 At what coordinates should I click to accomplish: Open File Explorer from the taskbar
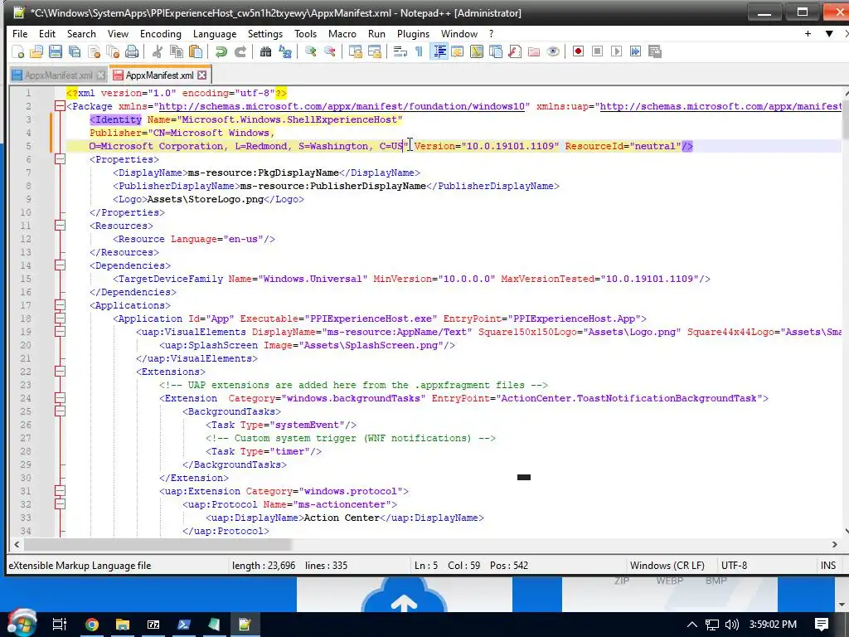(x=123, y=625)
